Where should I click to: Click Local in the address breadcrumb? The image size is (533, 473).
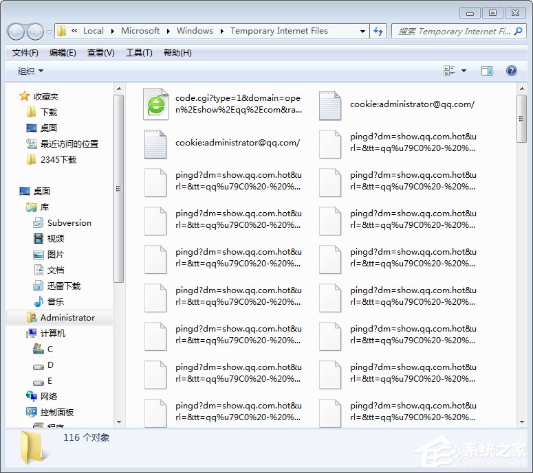(93, 31)
